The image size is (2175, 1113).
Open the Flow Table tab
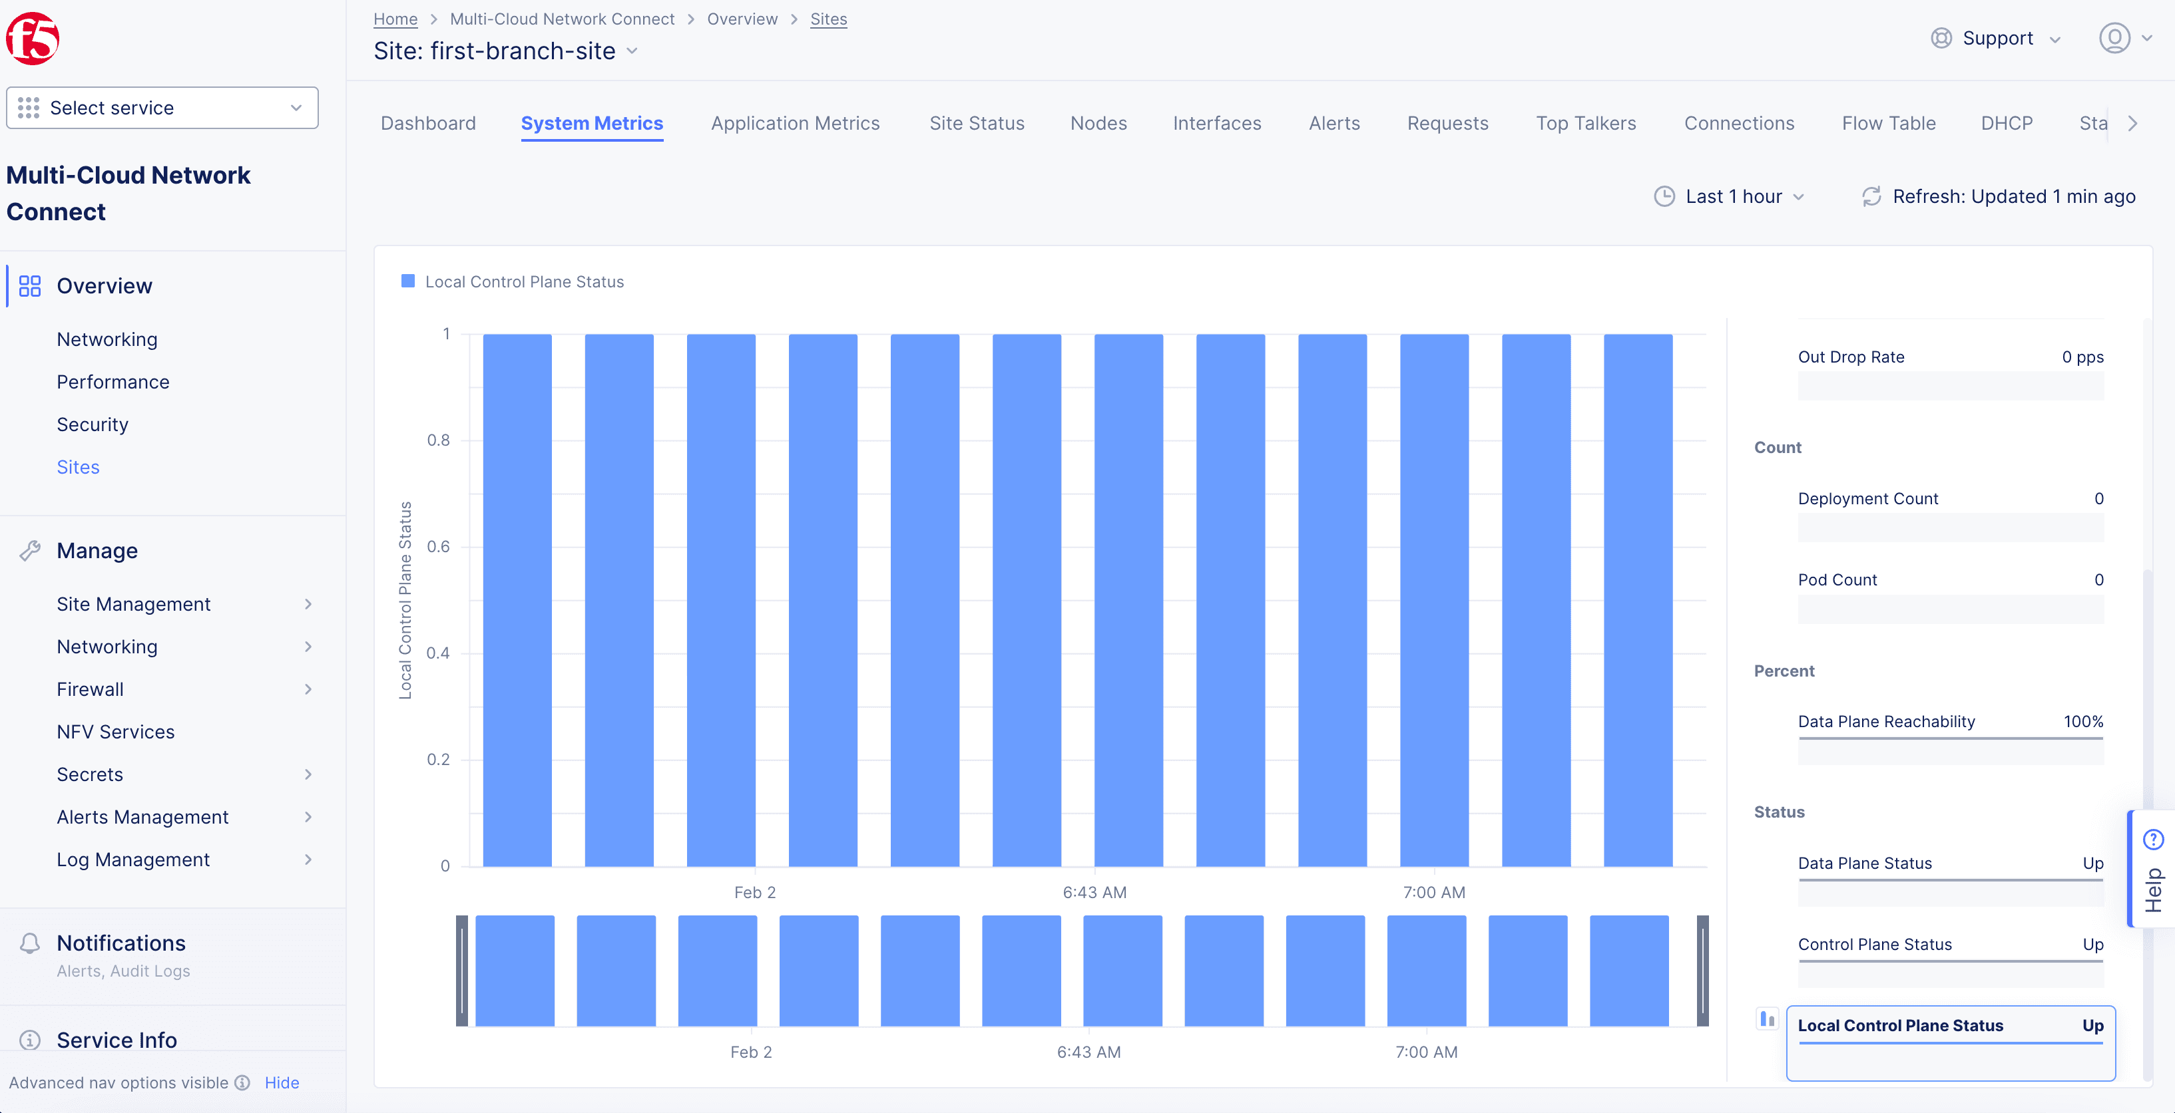pyautogui.click(x=1889, y=123)
